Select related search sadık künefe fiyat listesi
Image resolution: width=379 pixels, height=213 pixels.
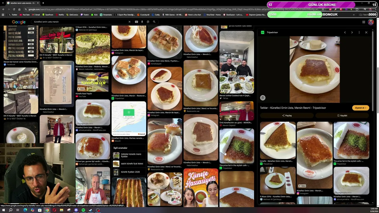128,164
